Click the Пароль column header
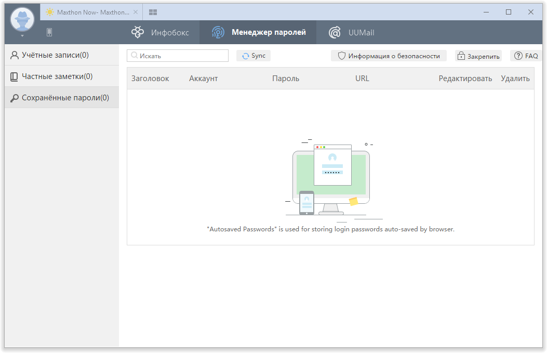Viewport: 547px width, 353px height. pyautogui.click(x=286, y=79)
